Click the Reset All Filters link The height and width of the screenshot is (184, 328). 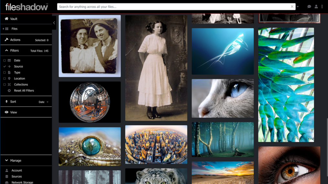click(24, 91)
